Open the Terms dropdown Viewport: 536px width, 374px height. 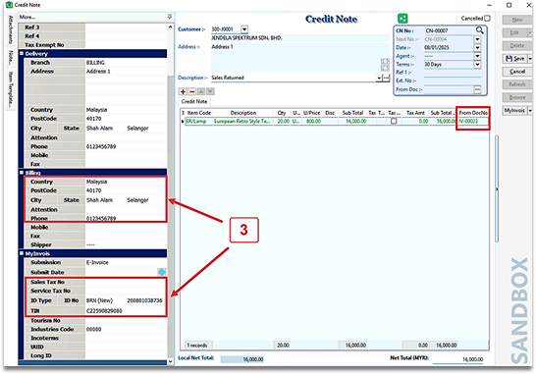tap(477, 64)
